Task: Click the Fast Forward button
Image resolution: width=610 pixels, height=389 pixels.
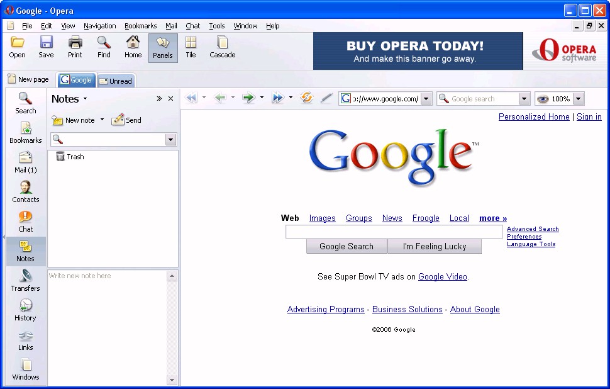Action: tap(278, 98)
